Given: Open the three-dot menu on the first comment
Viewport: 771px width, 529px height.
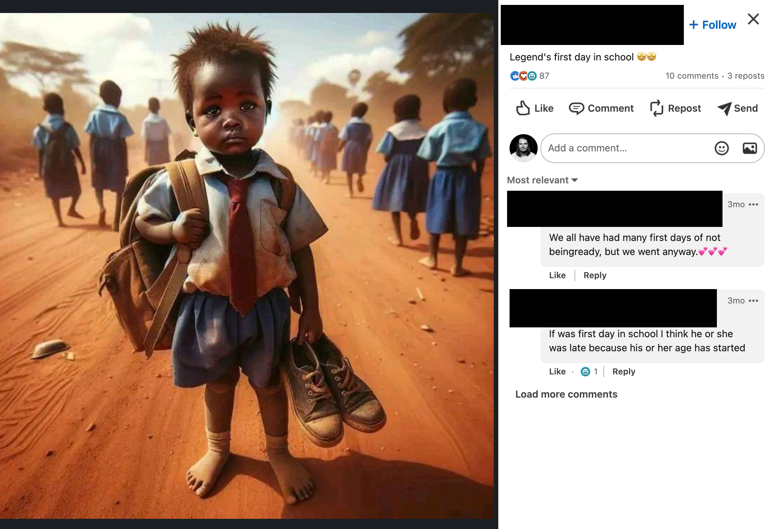Looking at the screenshot, I should (753, 204).
